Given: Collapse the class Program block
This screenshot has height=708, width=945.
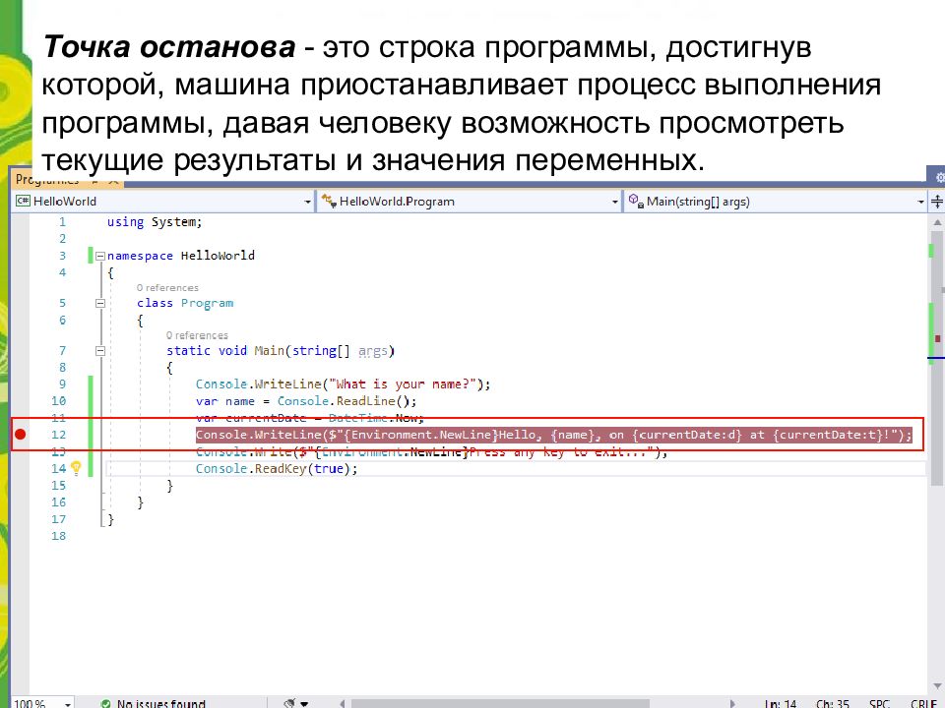Looking at the screenshot, I should [99, 304].
